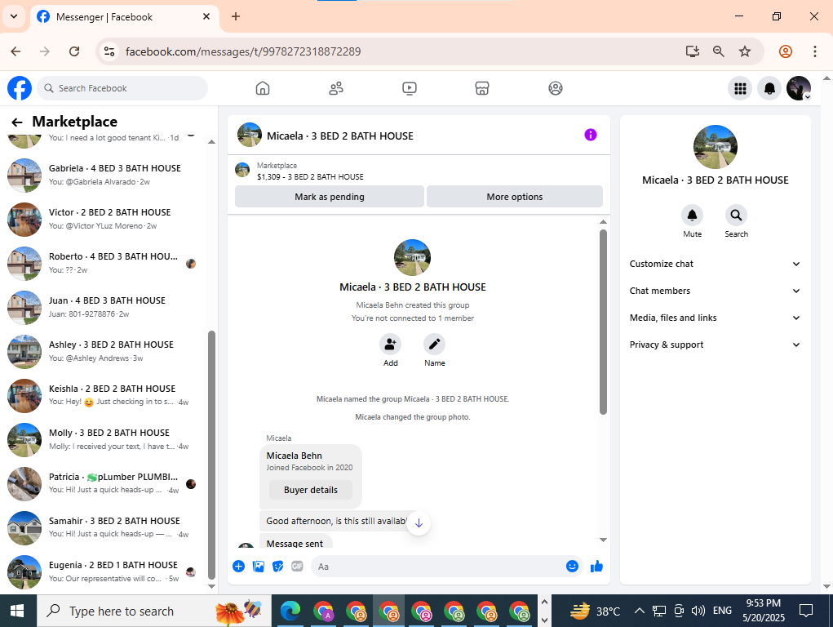Show hidden system tray icons
This screenshot has width=833, height=627.
(x=639, y=611)
